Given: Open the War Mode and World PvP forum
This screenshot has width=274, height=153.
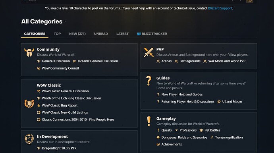Looking at the screenshot, I should click(227, 61).
